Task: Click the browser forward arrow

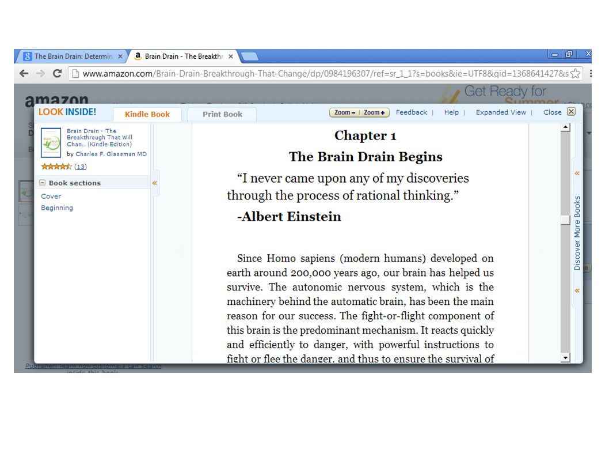Action: [x=40, y=74]
